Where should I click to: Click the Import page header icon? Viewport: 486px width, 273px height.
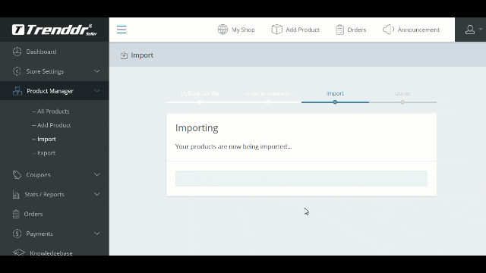[124, 55]
